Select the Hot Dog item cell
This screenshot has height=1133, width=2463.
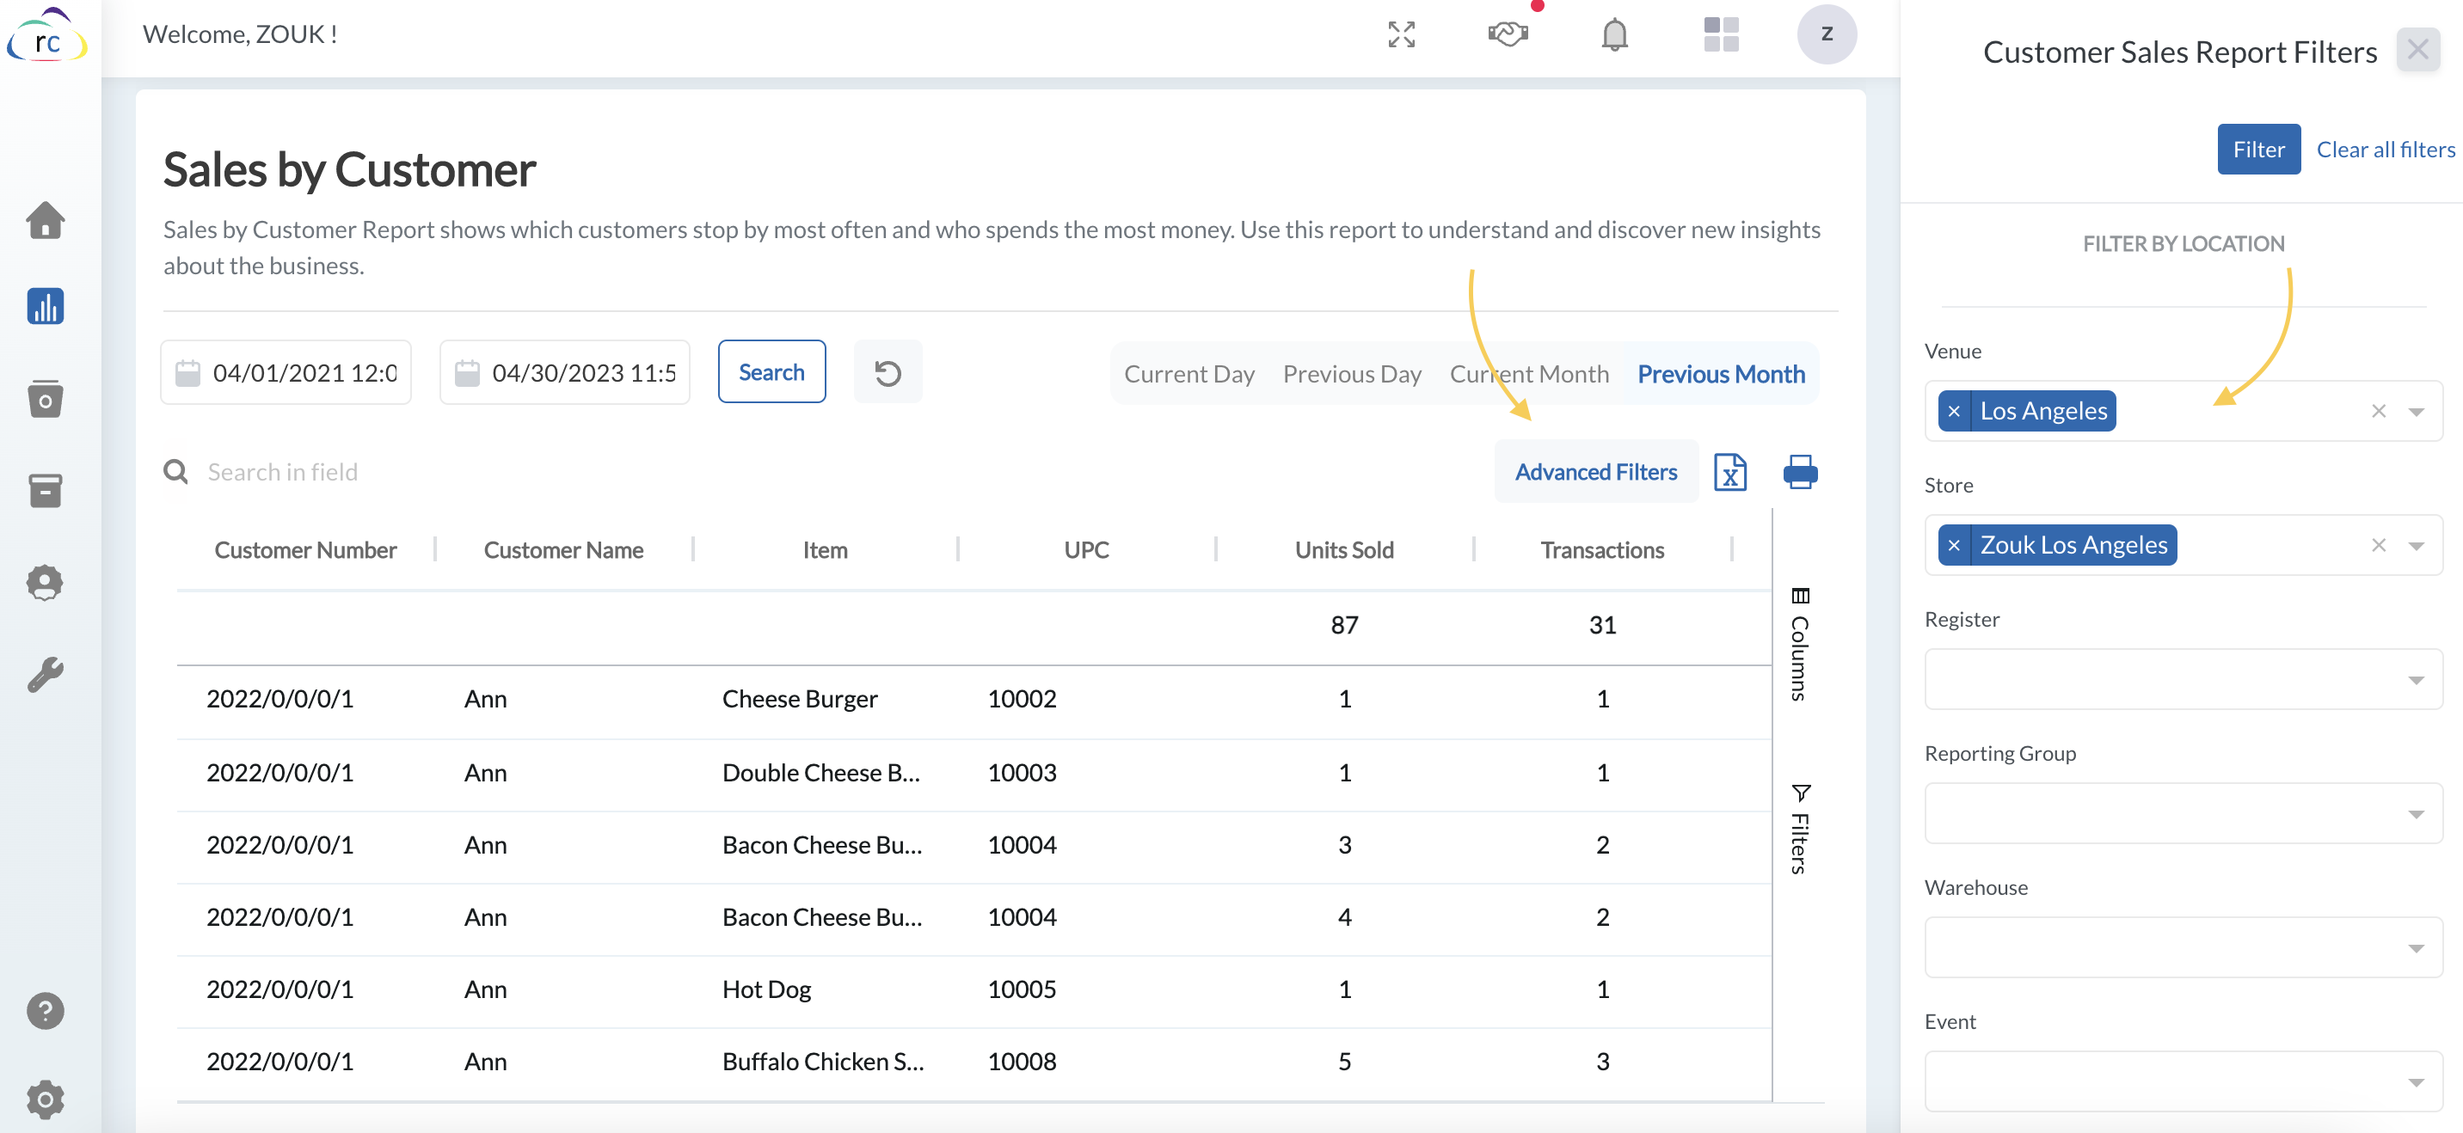click(x=766, y=989)
